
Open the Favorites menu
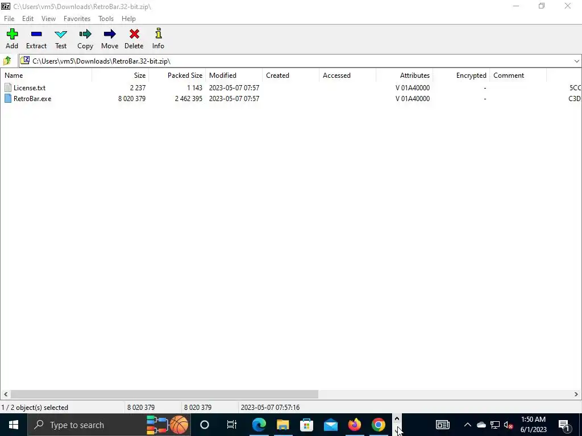(77, 19)
